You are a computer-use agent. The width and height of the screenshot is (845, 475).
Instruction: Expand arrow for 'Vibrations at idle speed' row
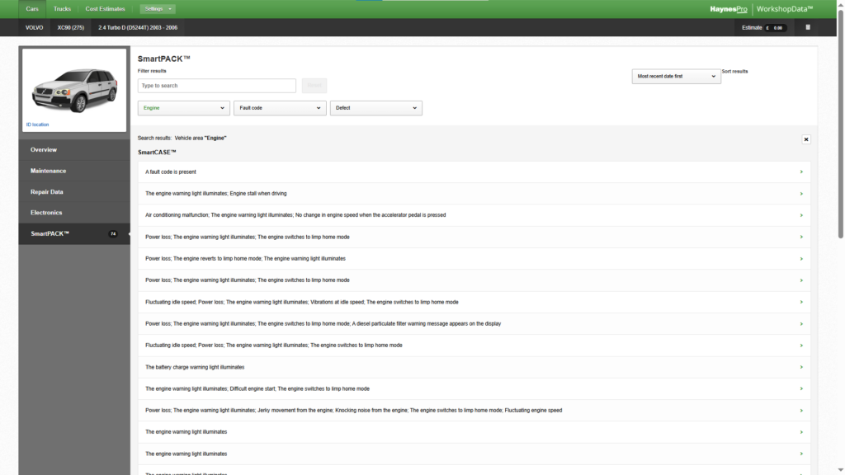point(801,302)
